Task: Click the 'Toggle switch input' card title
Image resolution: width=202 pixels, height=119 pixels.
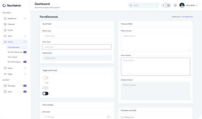Action: coord(50,71)
